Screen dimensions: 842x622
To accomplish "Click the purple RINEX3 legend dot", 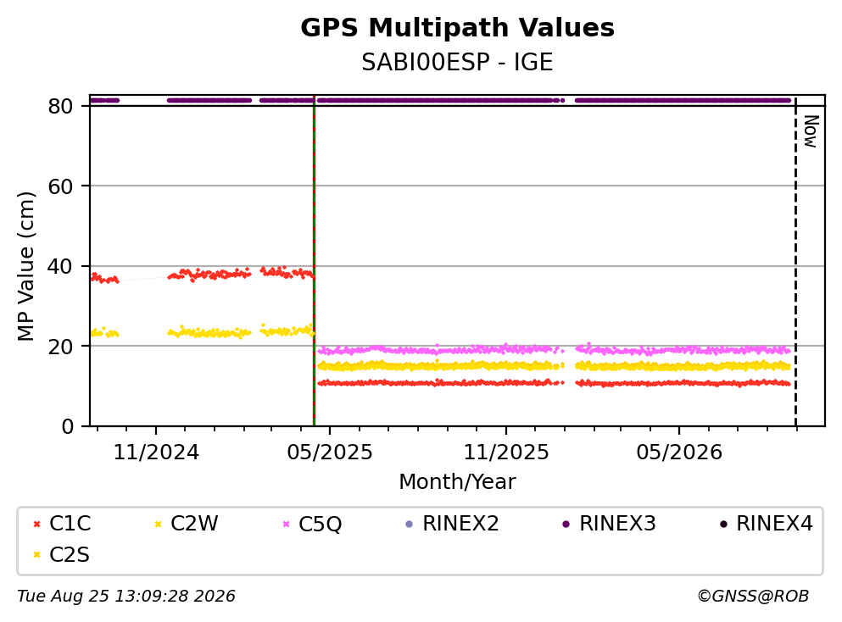I will pos(566,524).
